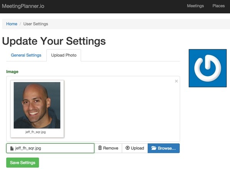Open the MeetingPlanner.io brand link
The height and width of the screenshot is (169, 230).
tap(23, 6)
